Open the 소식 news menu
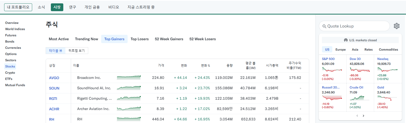 [x=41, y=7]
